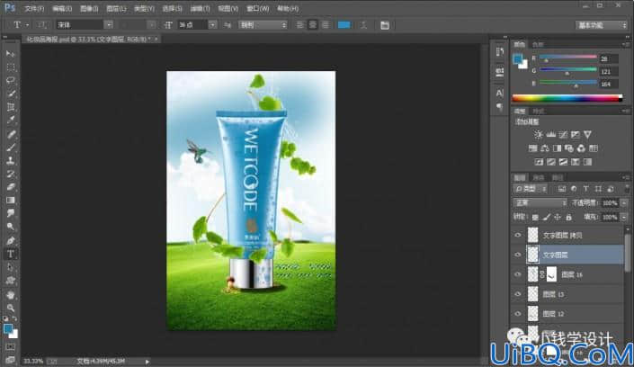Screen dimensions: 634x367
Task: Open the Character panel icon
Action: coord(500,93)
